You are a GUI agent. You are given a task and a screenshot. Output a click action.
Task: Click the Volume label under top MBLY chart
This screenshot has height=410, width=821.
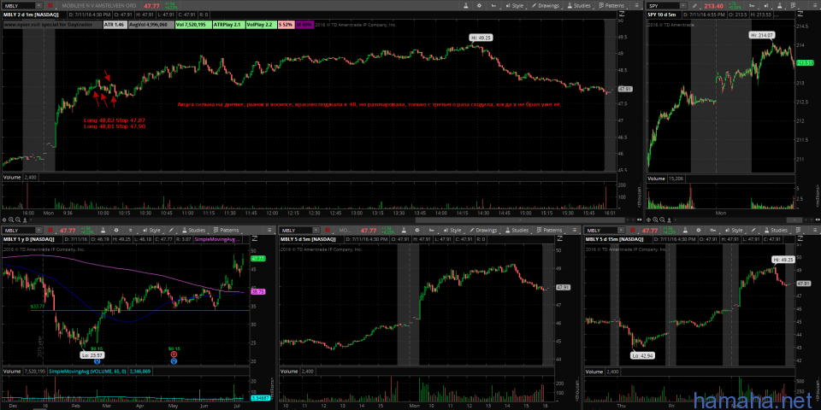(x=11, y=178)
